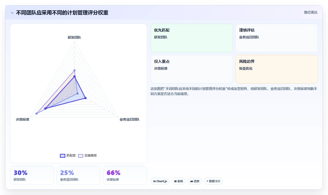Image resolution: width=328 pixels, height=195 pixels.
Task: Open the 优先匹配 card
Action: pos(192,38)
